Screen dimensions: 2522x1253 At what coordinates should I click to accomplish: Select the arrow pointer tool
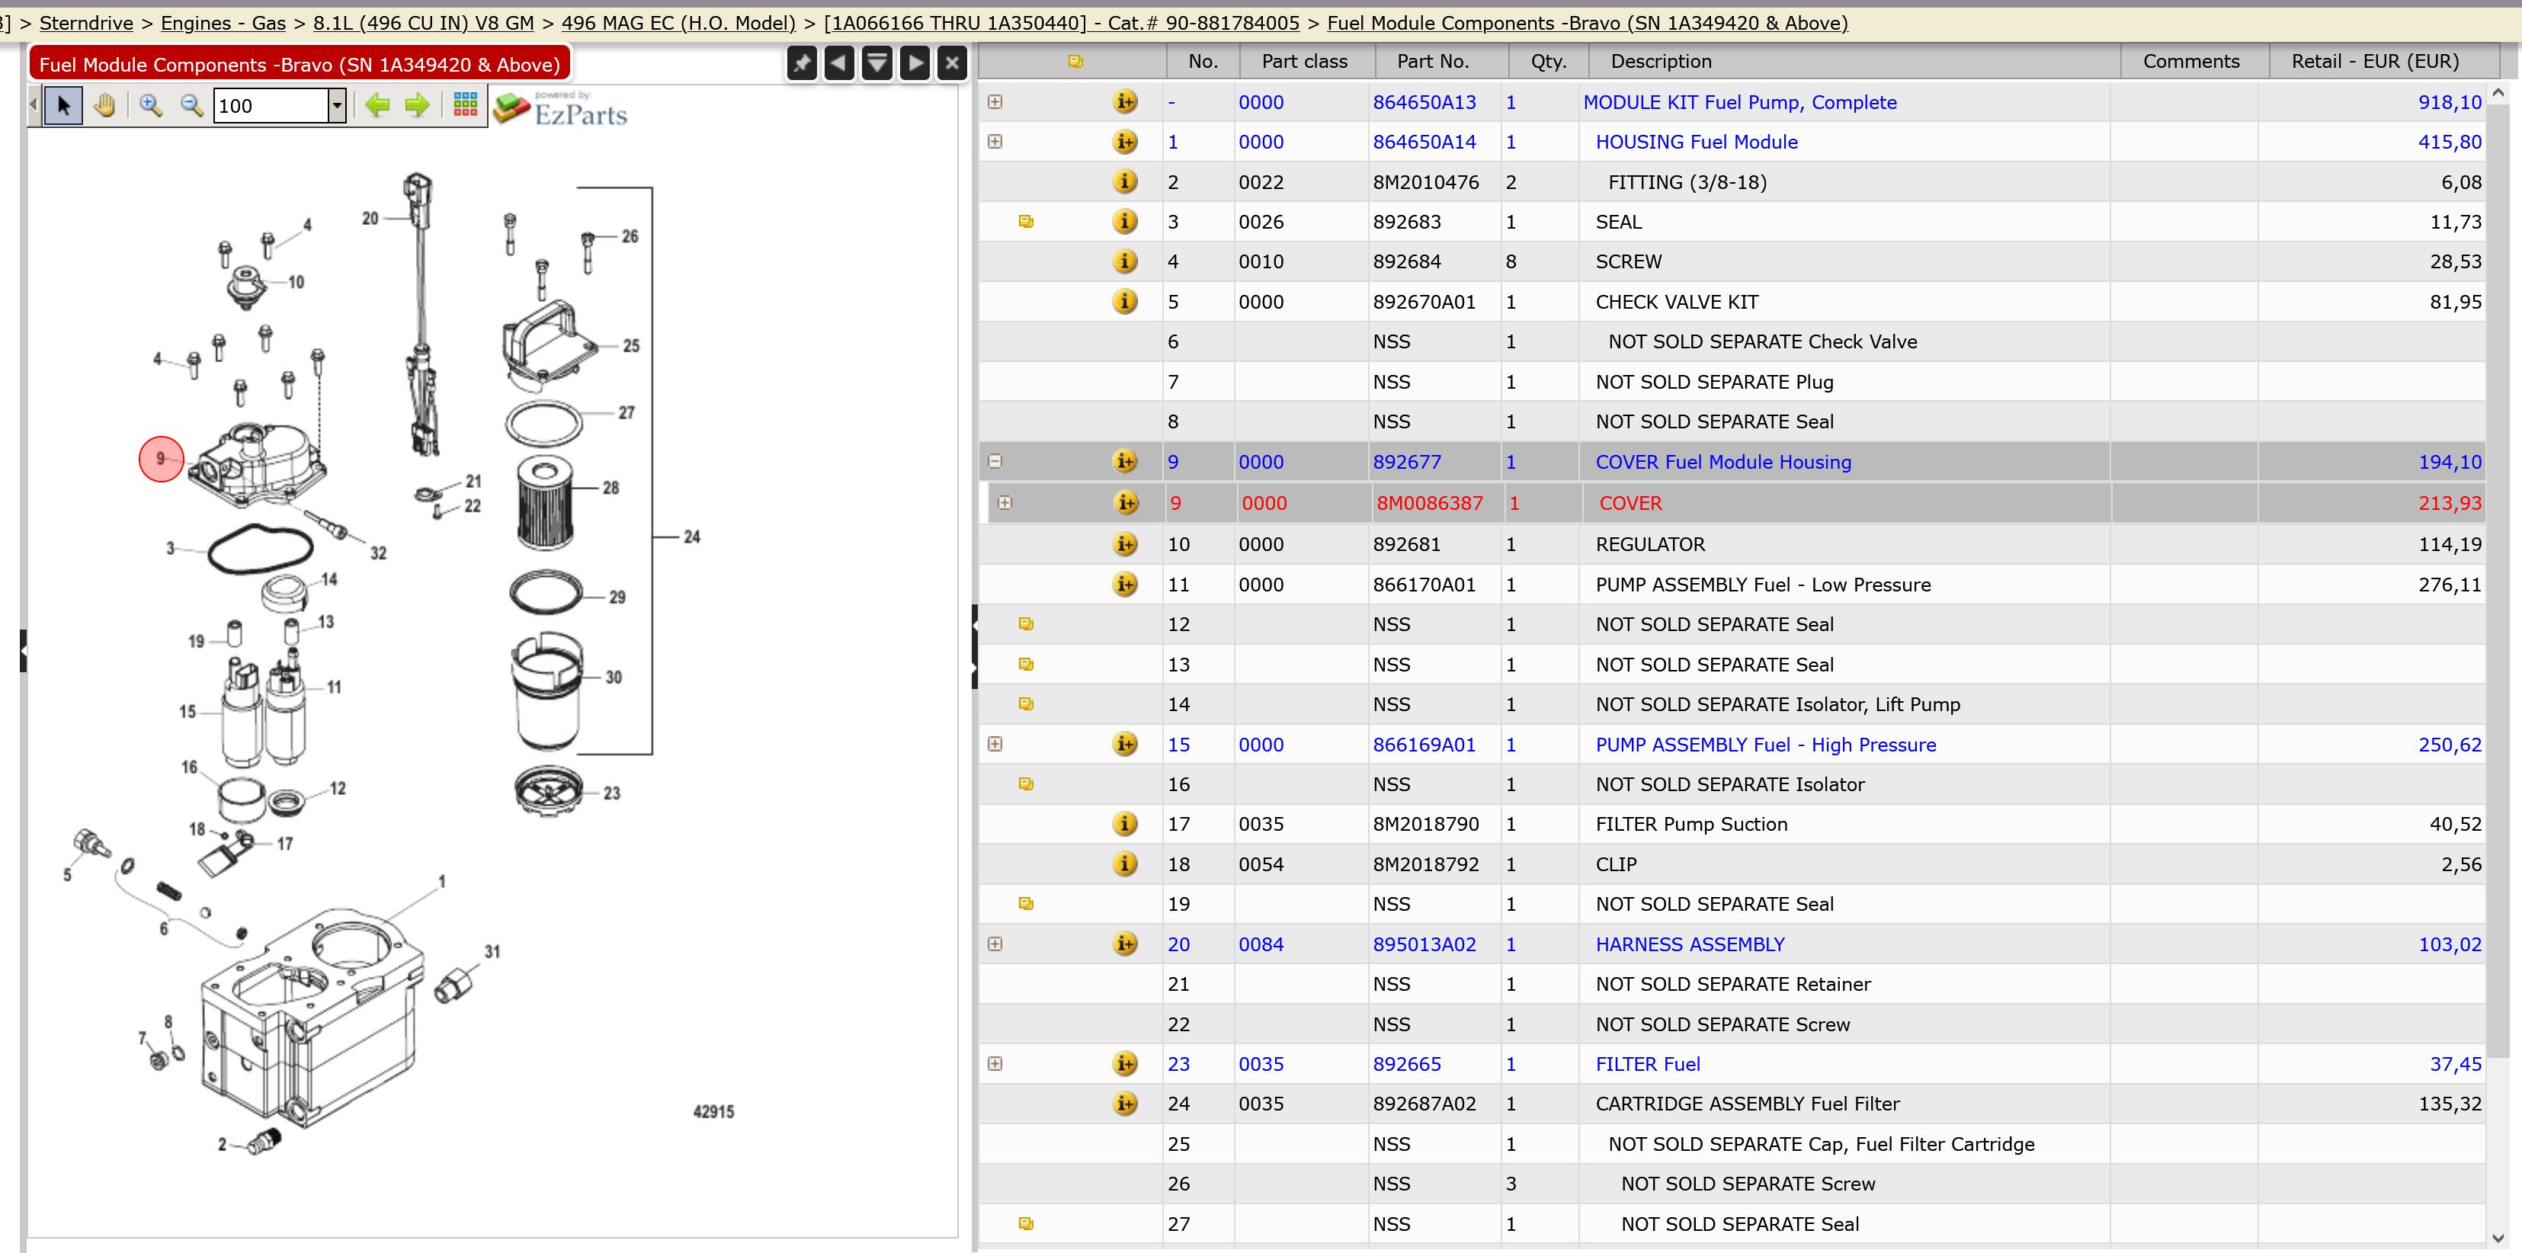point(63,104)
